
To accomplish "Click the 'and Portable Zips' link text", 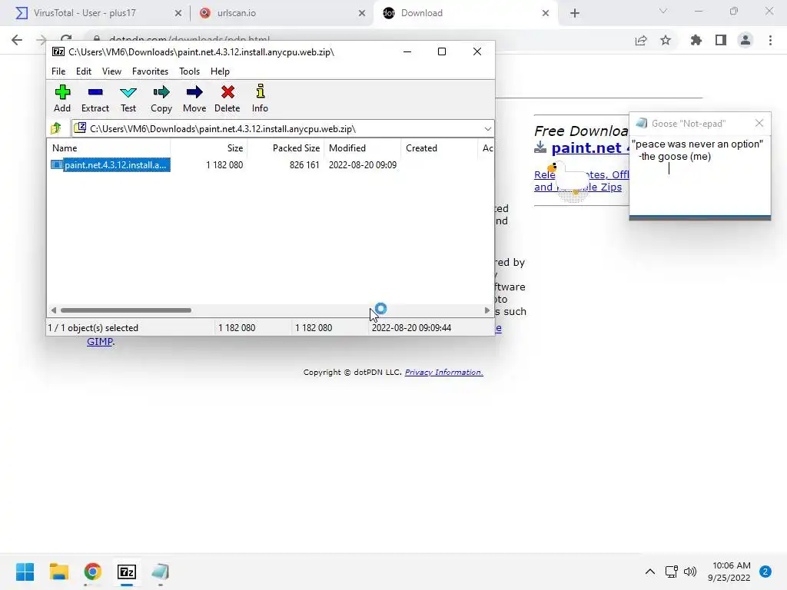I will pyautogui.click(x=578, y=187).
